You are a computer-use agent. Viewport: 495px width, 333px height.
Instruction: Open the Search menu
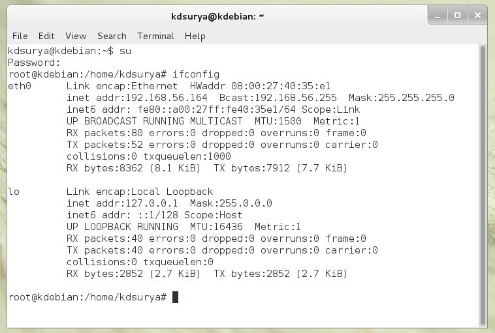(x=112, y=36)
